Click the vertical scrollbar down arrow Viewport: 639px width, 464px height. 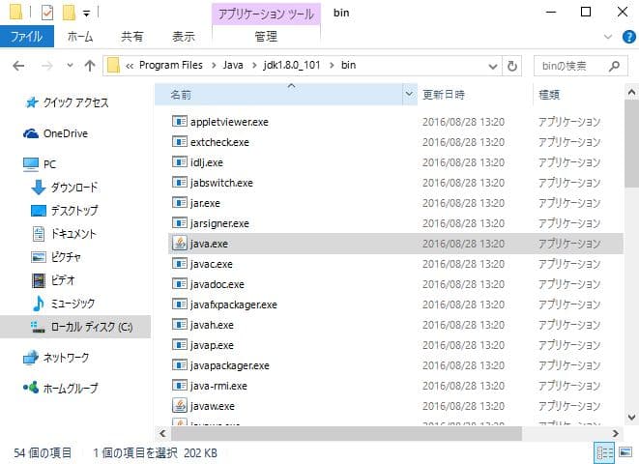point(631,418)
